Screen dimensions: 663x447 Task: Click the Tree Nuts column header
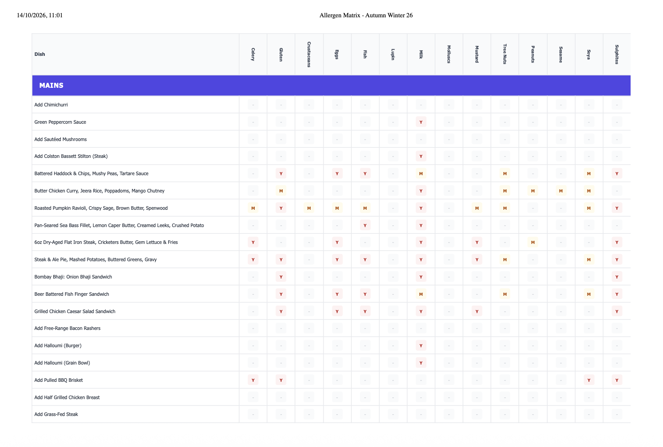(505, 54)
